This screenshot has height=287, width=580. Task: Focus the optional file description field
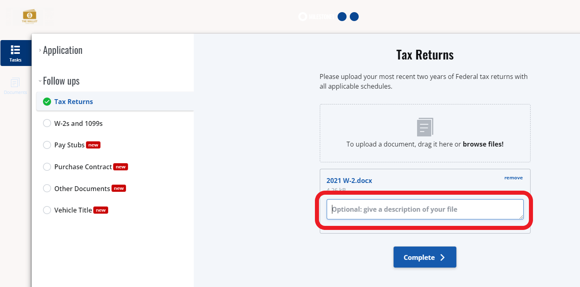425,209
